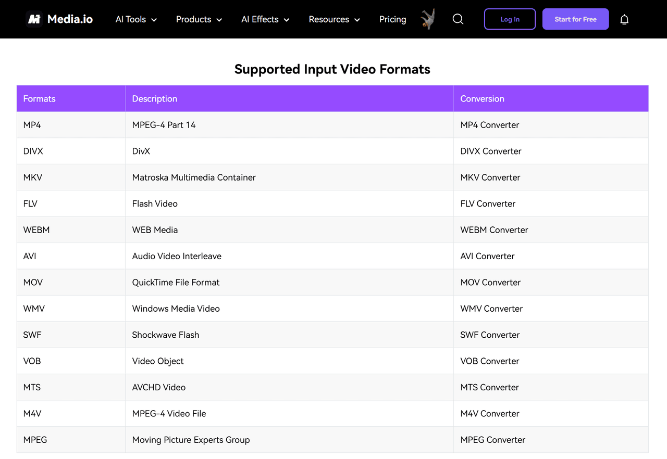Click the Matroska Multimedia Container description
667x459 pixels.
coord(194,177)
